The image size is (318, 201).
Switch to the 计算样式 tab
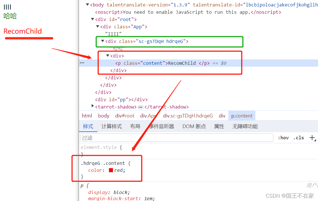pos(112,126)
